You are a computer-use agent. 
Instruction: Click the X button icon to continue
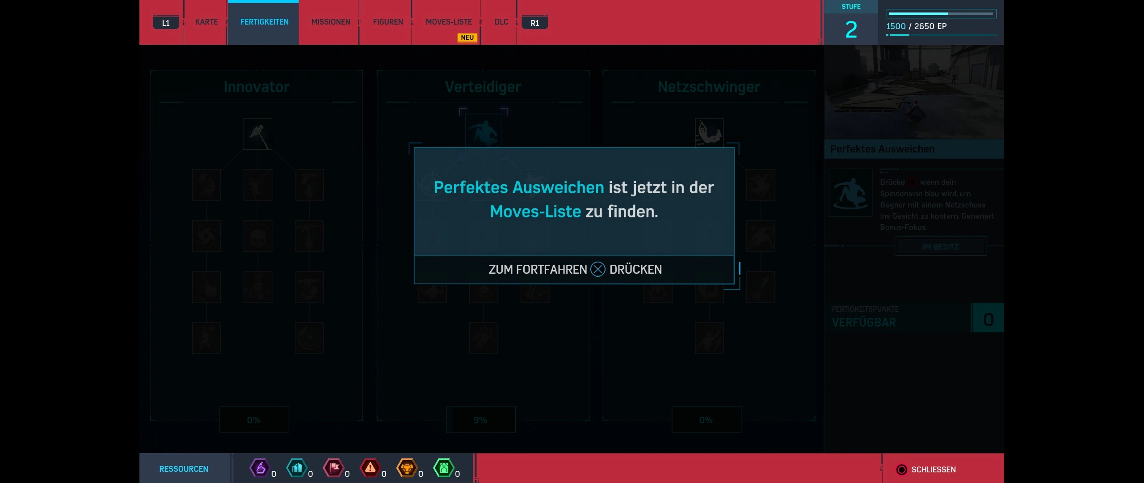(x=598, y=269)
